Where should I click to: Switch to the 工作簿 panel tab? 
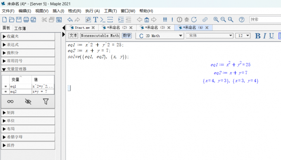(x=20, y=28)
